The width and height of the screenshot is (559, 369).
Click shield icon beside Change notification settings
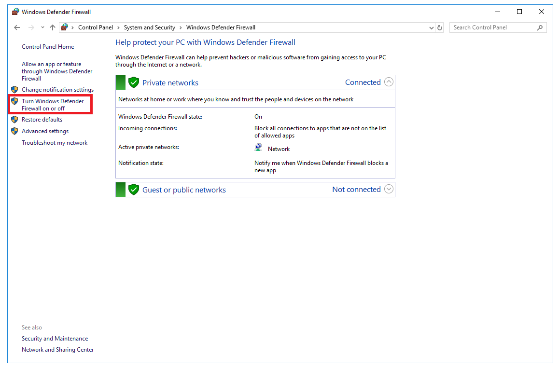click(x=14, y=89)
